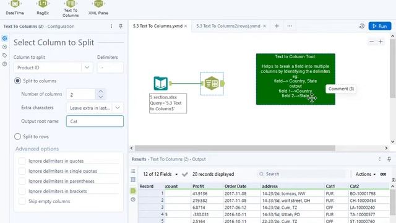Open configuration panel options menu

111,26
